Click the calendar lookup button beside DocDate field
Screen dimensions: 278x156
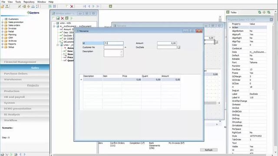pos(179,47)
